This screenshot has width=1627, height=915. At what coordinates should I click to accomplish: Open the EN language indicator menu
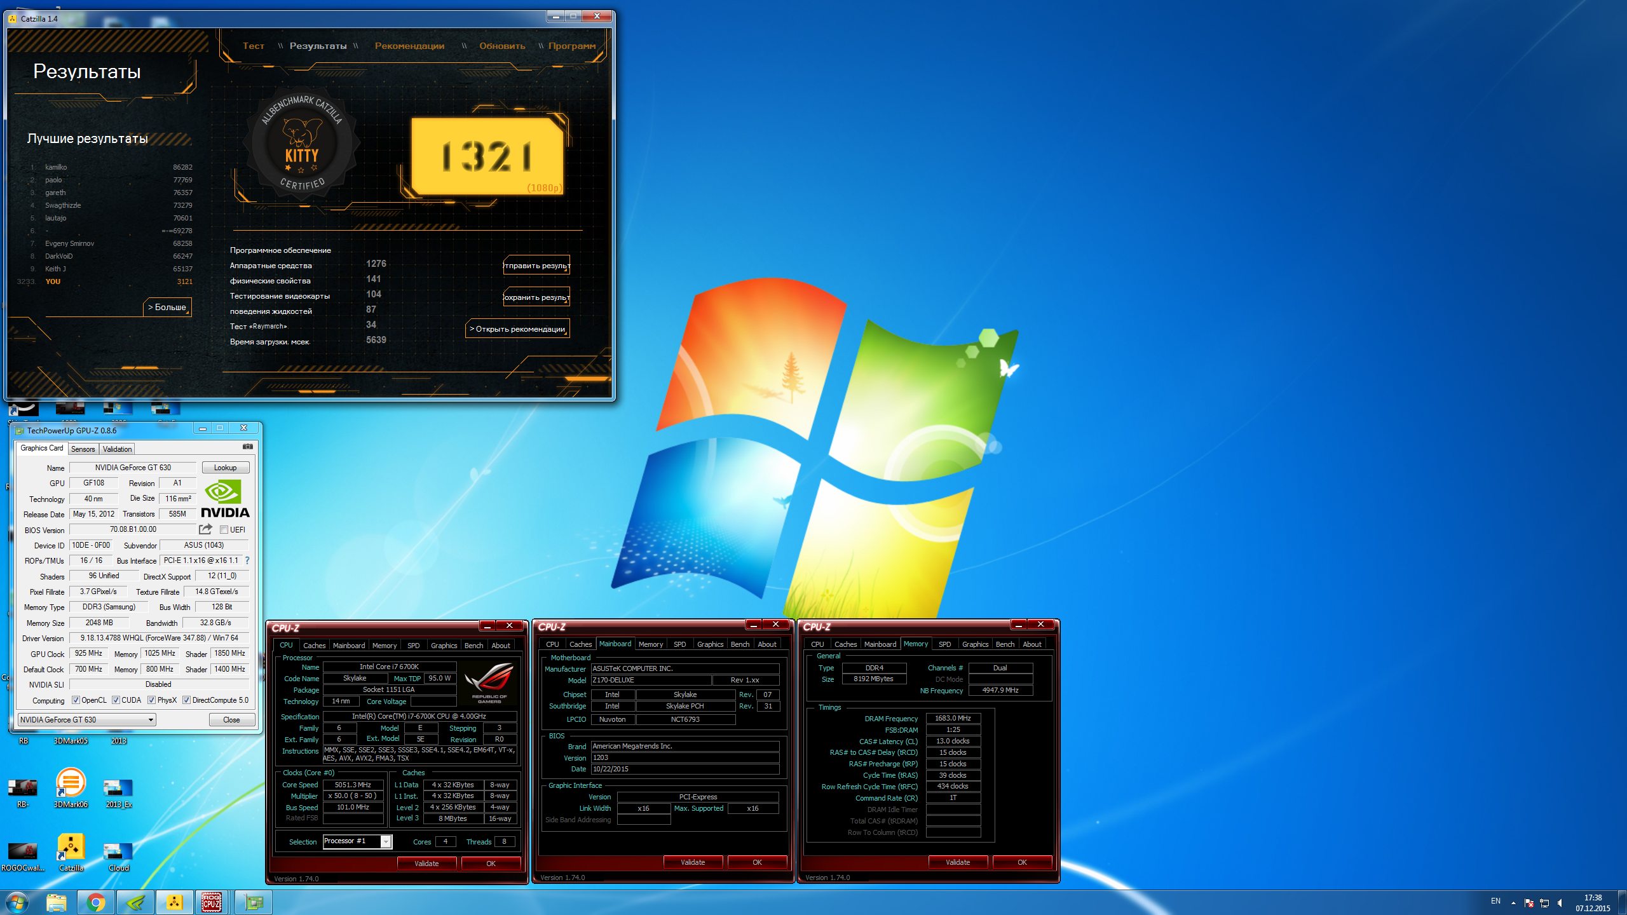(x=1495, y=901)
